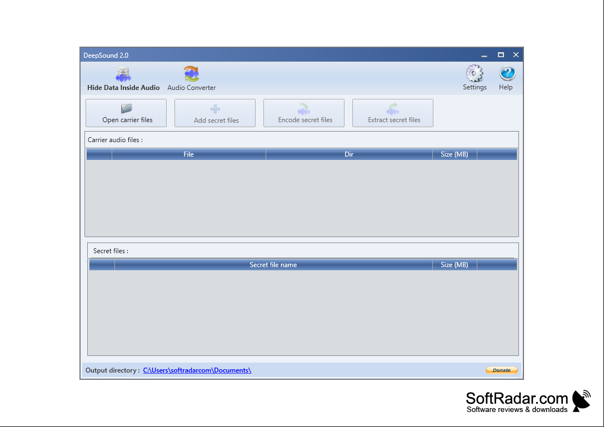Open the output directory path link

(x=197, y=370)
